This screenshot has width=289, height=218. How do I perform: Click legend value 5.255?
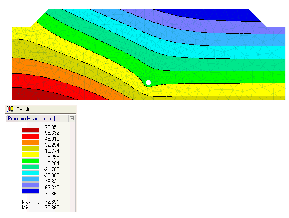pos(53,157)
